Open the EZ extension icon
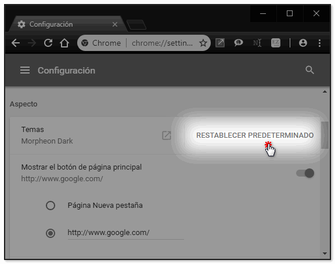The image size is (335, 264). (276, 43)
